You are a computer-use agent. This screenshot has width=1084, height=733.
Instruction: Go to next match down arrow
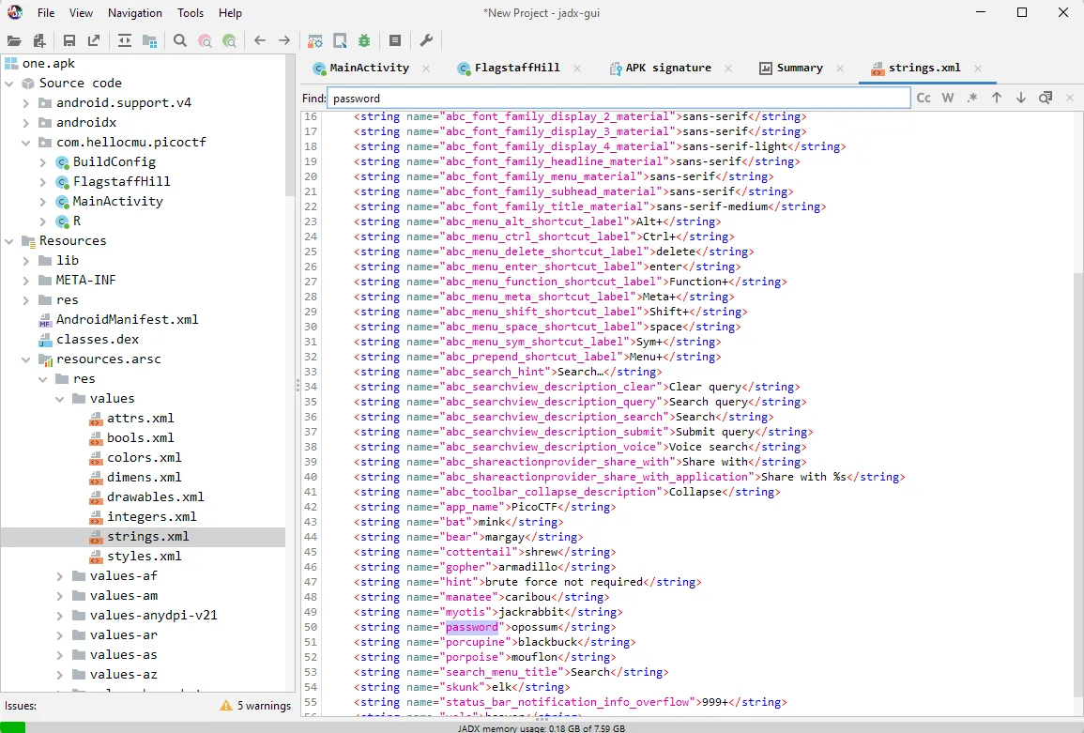point(1021,99)
